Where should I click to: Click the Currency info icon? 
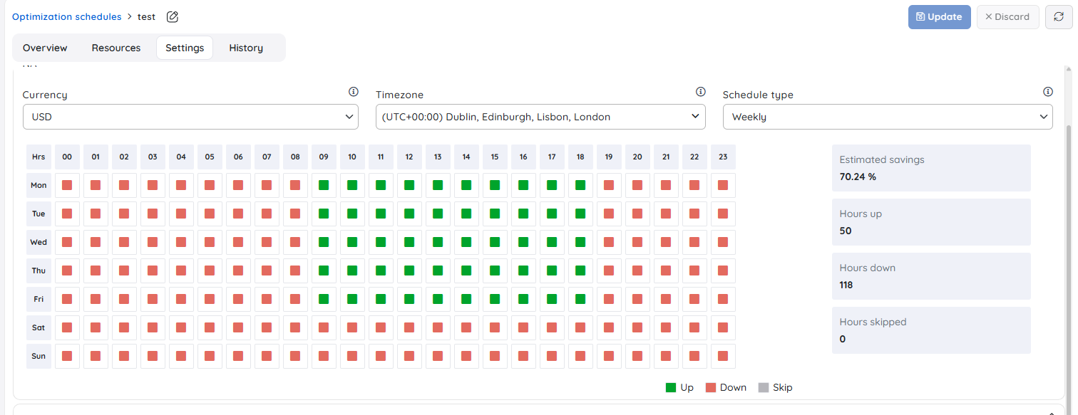353,92
